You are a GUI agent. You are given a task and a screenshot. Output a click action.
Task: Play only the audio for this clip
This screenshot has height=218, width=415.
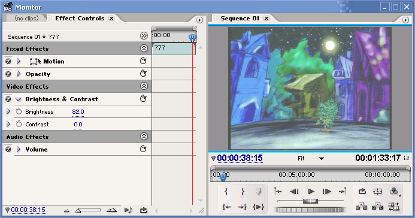[128, 210]
